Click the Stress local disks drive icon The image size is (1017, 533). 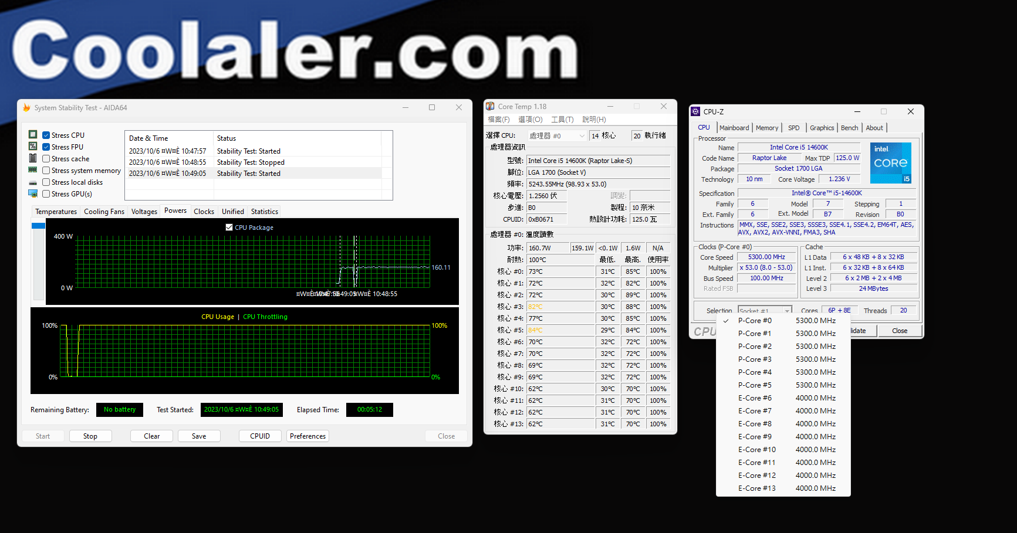33,182
